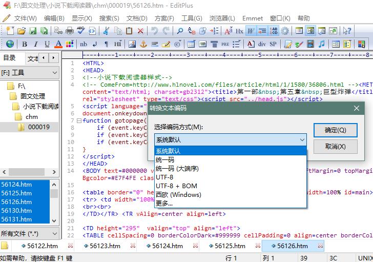Click the non-breaking space nb icon
This screenshot has height=262, width=373.
84,44
